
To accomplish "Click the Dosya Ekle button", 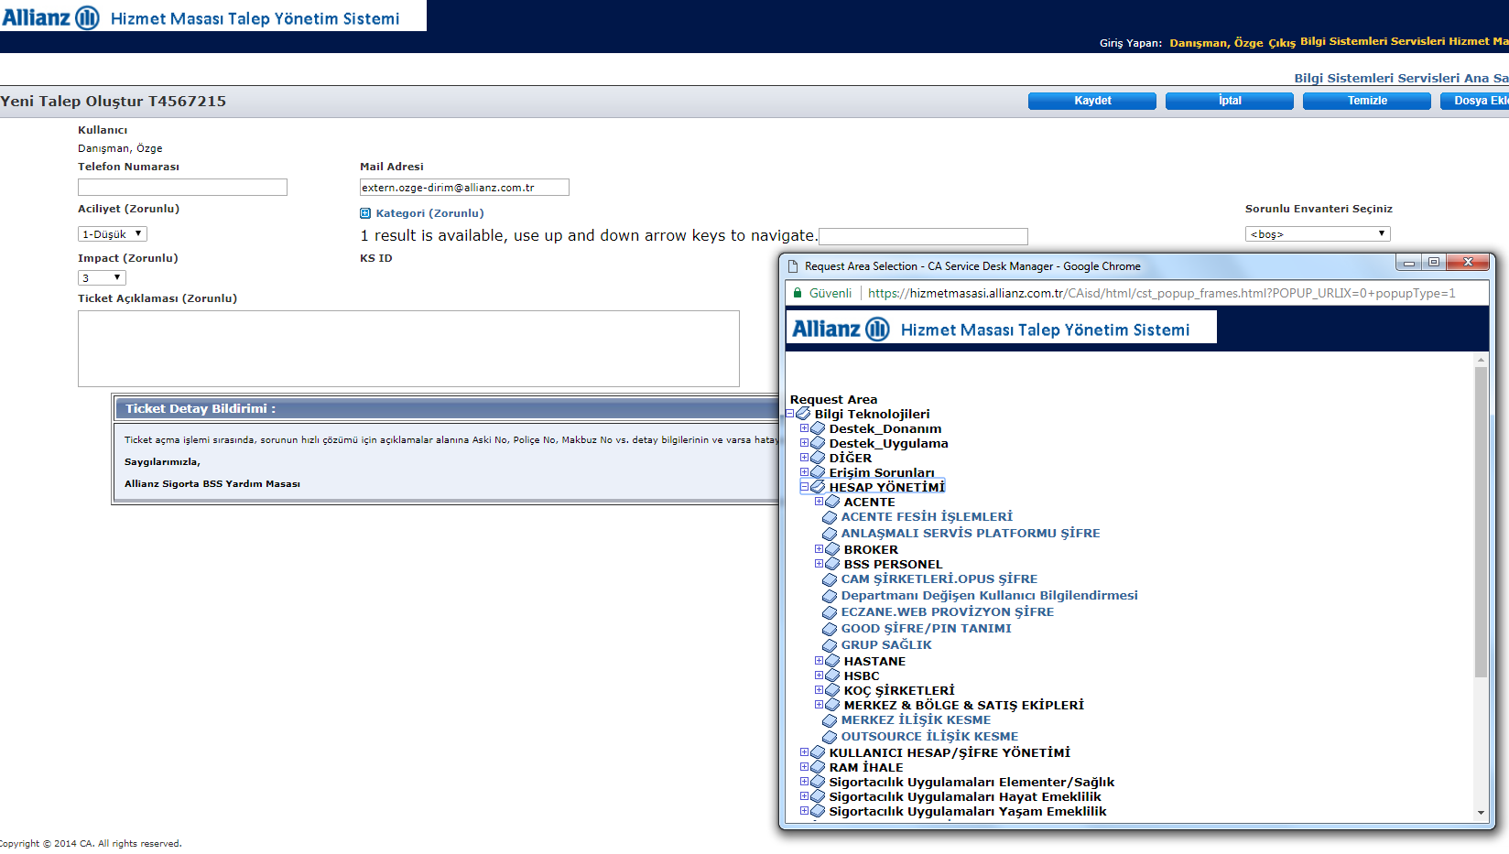I will tap(1475, 101).
